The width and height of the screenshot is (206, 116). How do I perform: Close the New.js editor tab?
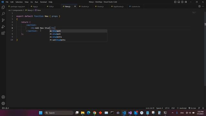(x=75, y=6)
